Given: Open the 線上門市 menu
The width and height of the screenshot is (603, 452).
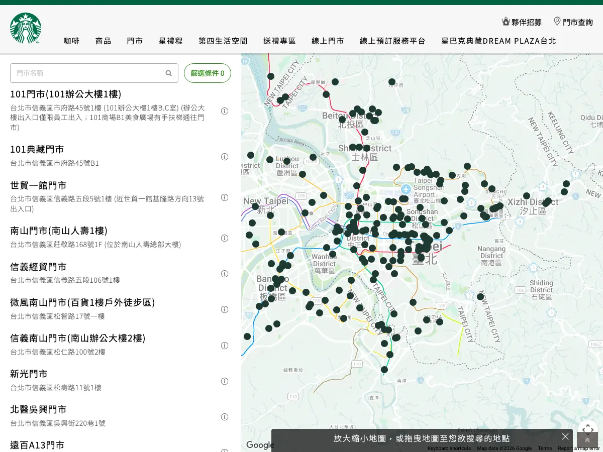Looking at the screenshot, I should (328, 41).
